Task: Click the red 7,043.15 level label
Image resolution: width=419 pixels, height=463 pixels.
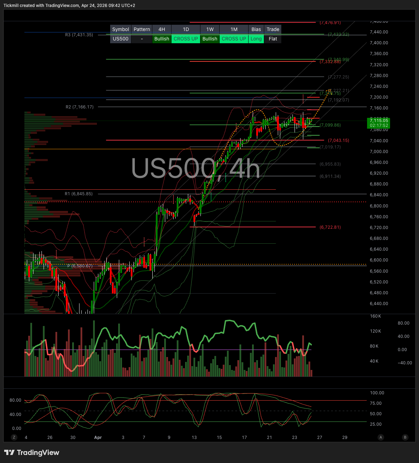Action: pos(338,141)
